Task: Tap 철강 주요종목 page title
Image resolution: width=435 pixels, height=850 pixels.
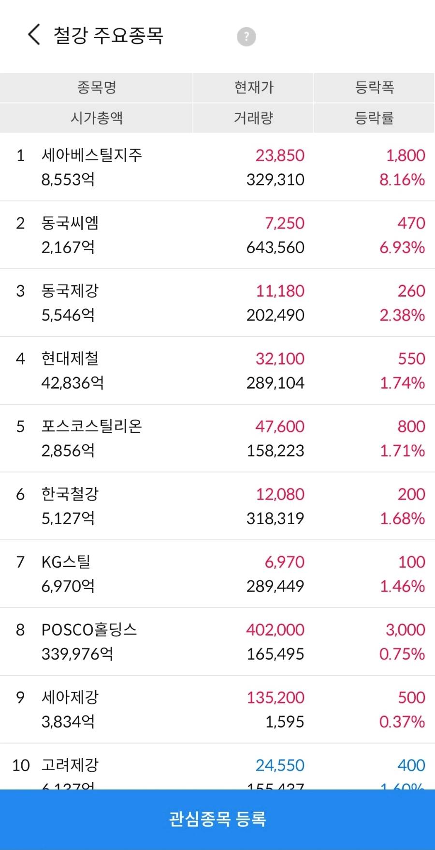Action: click(x=108, y=35)
